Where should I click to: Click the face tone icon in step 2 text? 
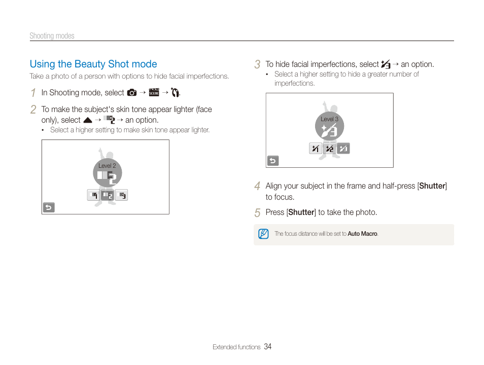click(109, 120)
